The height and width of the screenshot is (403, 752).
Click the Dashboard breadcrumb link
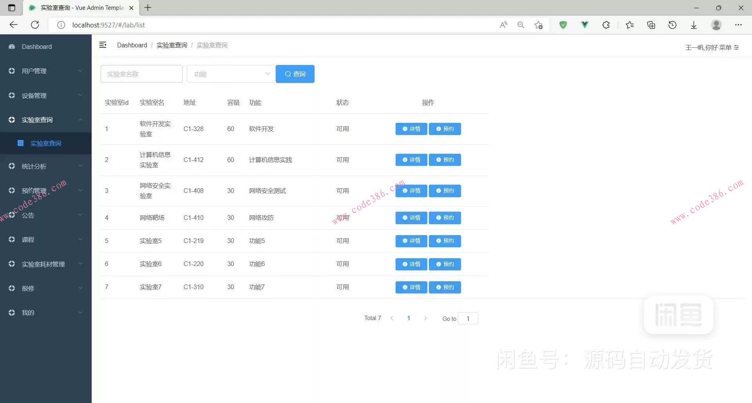click(x=132, y=45)
